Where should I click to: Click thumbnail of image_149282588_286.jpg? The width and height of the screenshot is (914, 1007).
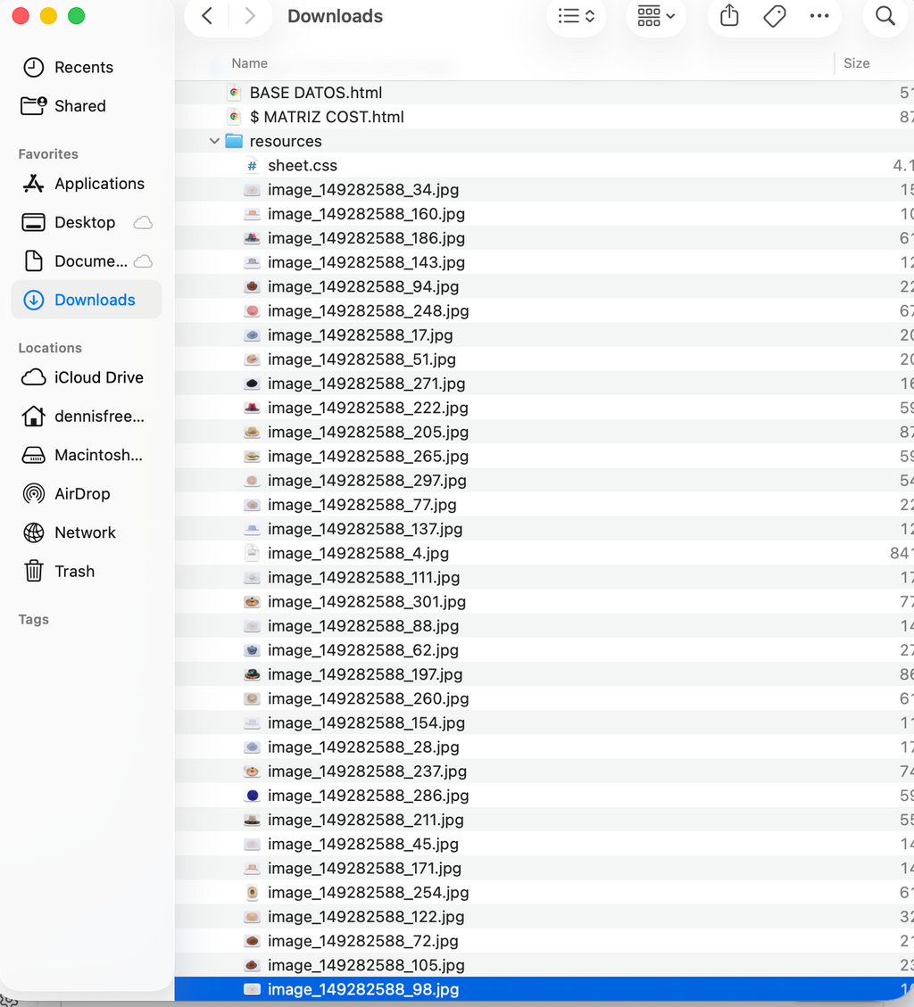click(253, 795)
